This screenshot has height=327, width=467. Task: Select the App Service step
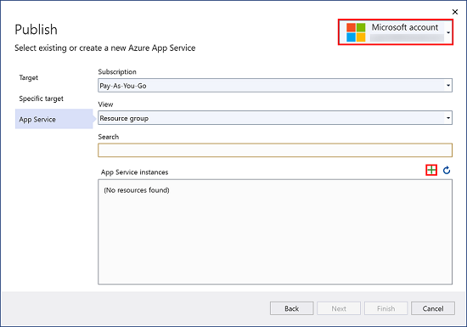pos(53,119)
